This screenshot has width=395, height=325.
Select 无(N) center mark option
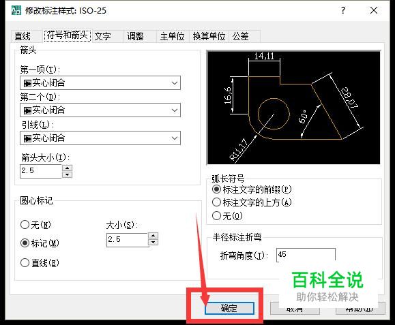[35, 225]
